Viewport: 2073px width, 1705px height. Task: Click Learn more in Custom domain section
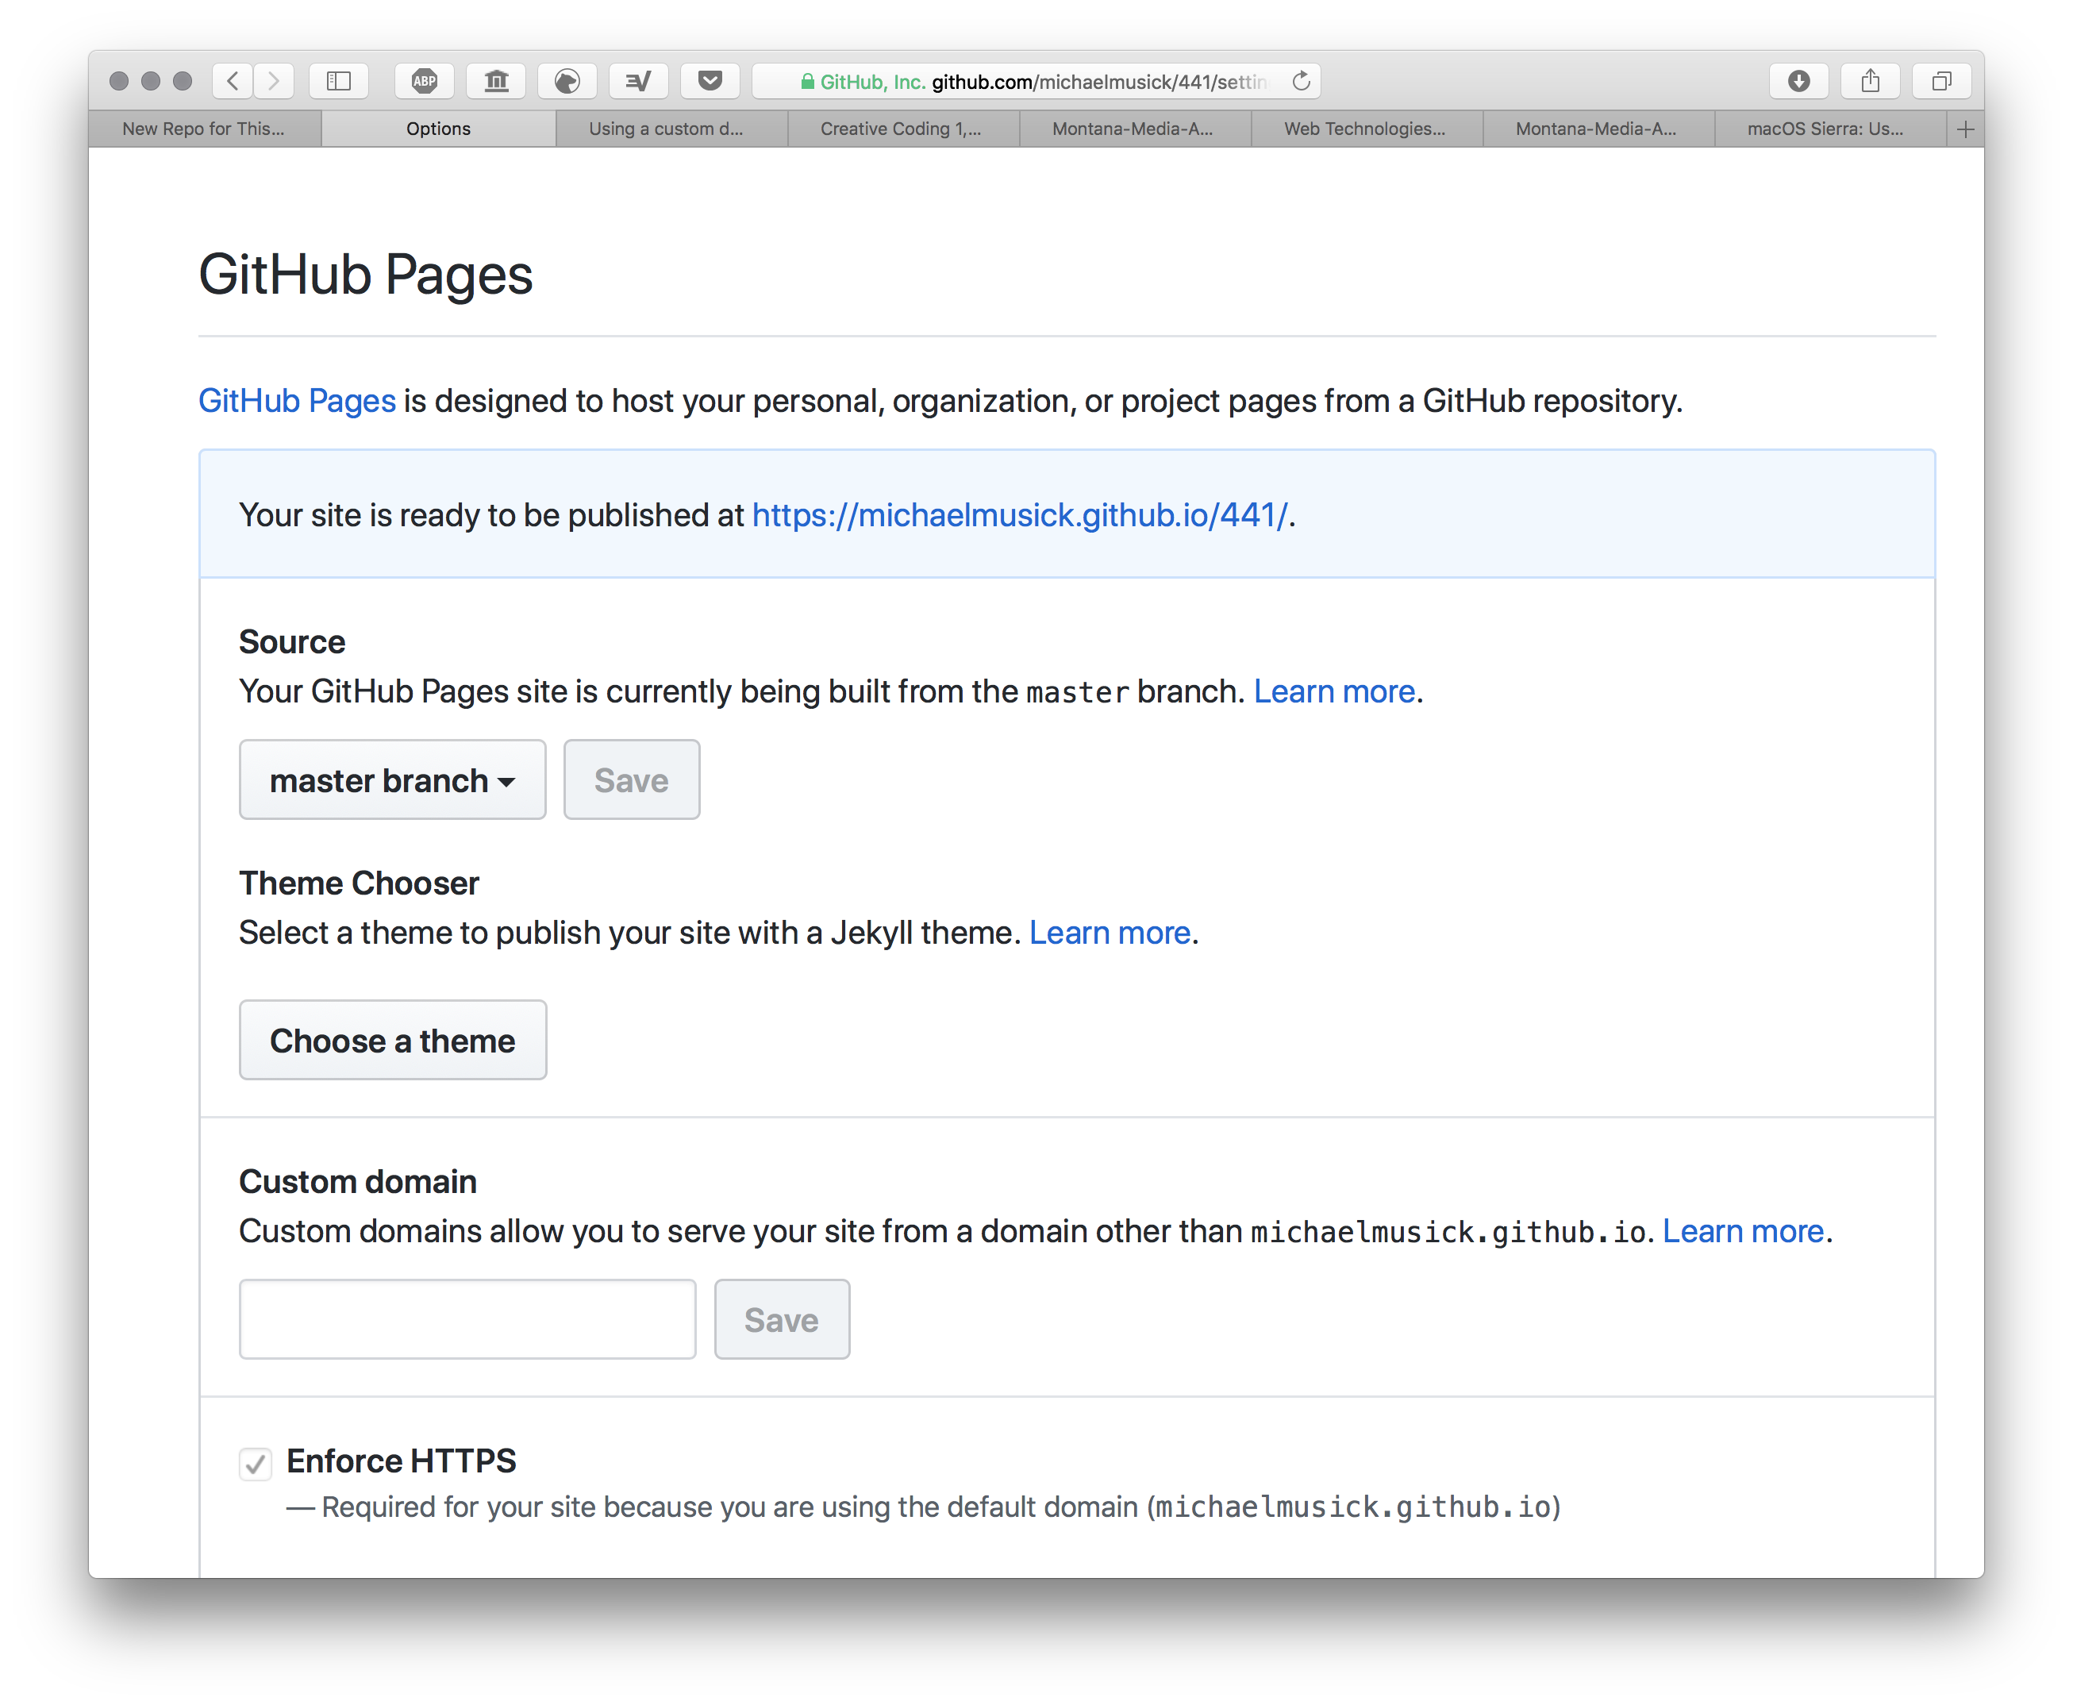1742,1230
